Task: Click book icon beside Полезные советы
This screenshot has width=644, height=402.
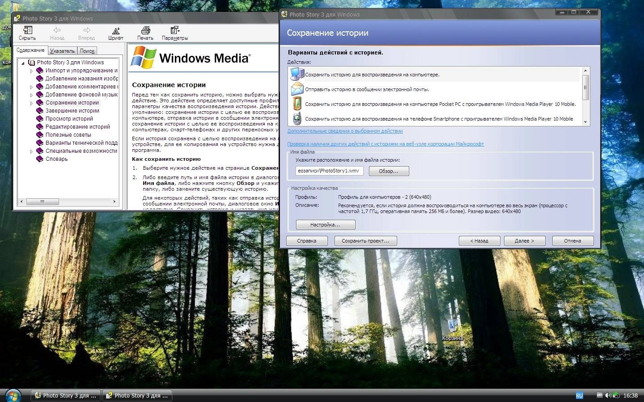Action: coord(40,135)
